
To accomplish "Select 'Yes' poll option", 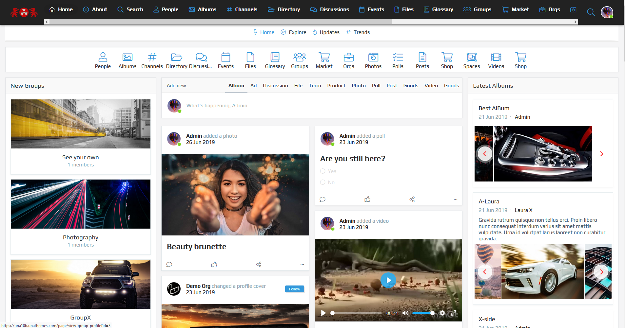I will [323, 171].
